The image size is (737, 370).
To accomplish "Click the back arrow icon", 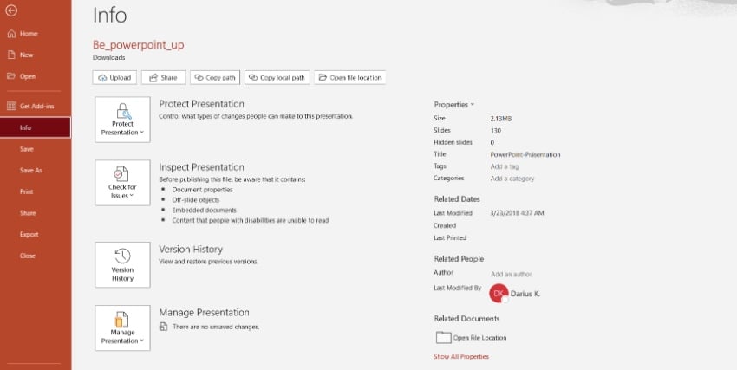I will tap(11, 11).
